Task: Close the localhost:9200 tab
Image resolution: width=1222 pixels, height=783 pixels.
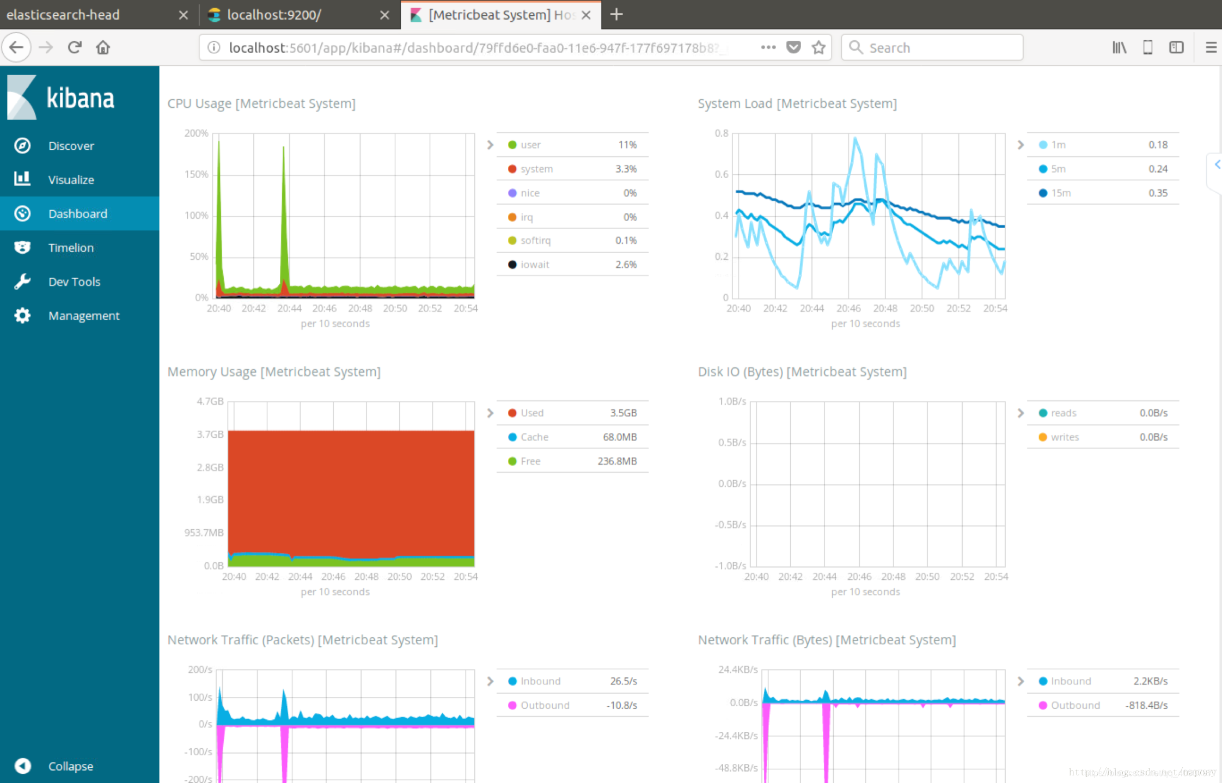Action: [x=384, y=15]
